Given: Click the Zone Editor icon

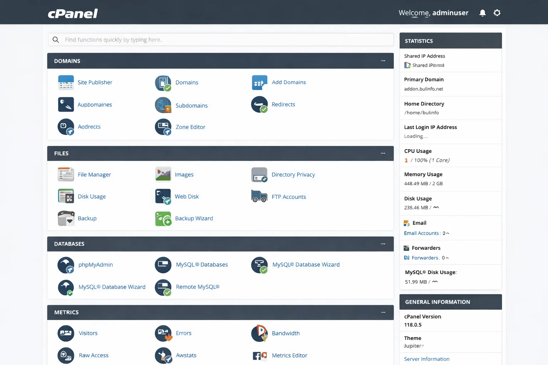Looking at the screenshot, I should (163, 127).
